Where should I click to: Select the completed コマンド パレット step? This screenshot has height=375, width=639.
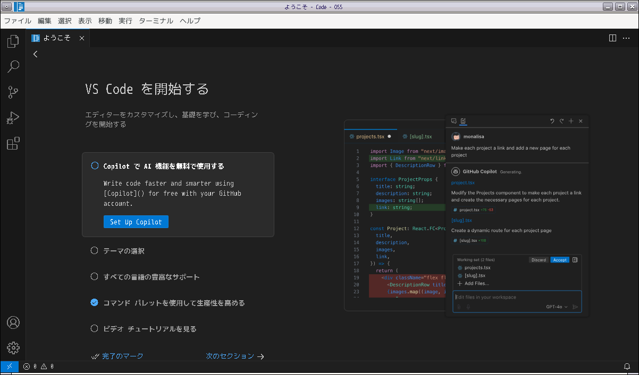178,303
